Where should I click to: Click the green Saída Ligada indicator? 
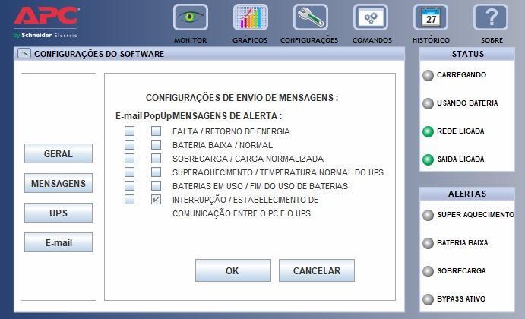428,160
